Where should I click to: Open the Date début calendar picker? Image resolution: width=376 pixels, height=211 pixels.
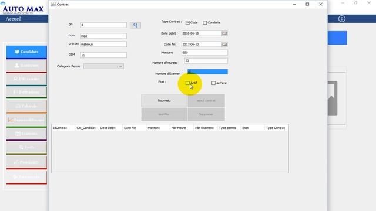click(x=224, y=33)
